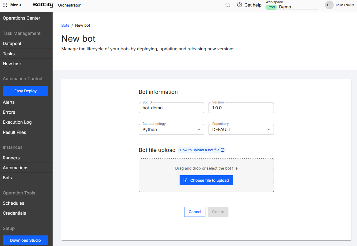Click the Get help text
The width and height of the screenshot is (357, 246).
[253, 5]
